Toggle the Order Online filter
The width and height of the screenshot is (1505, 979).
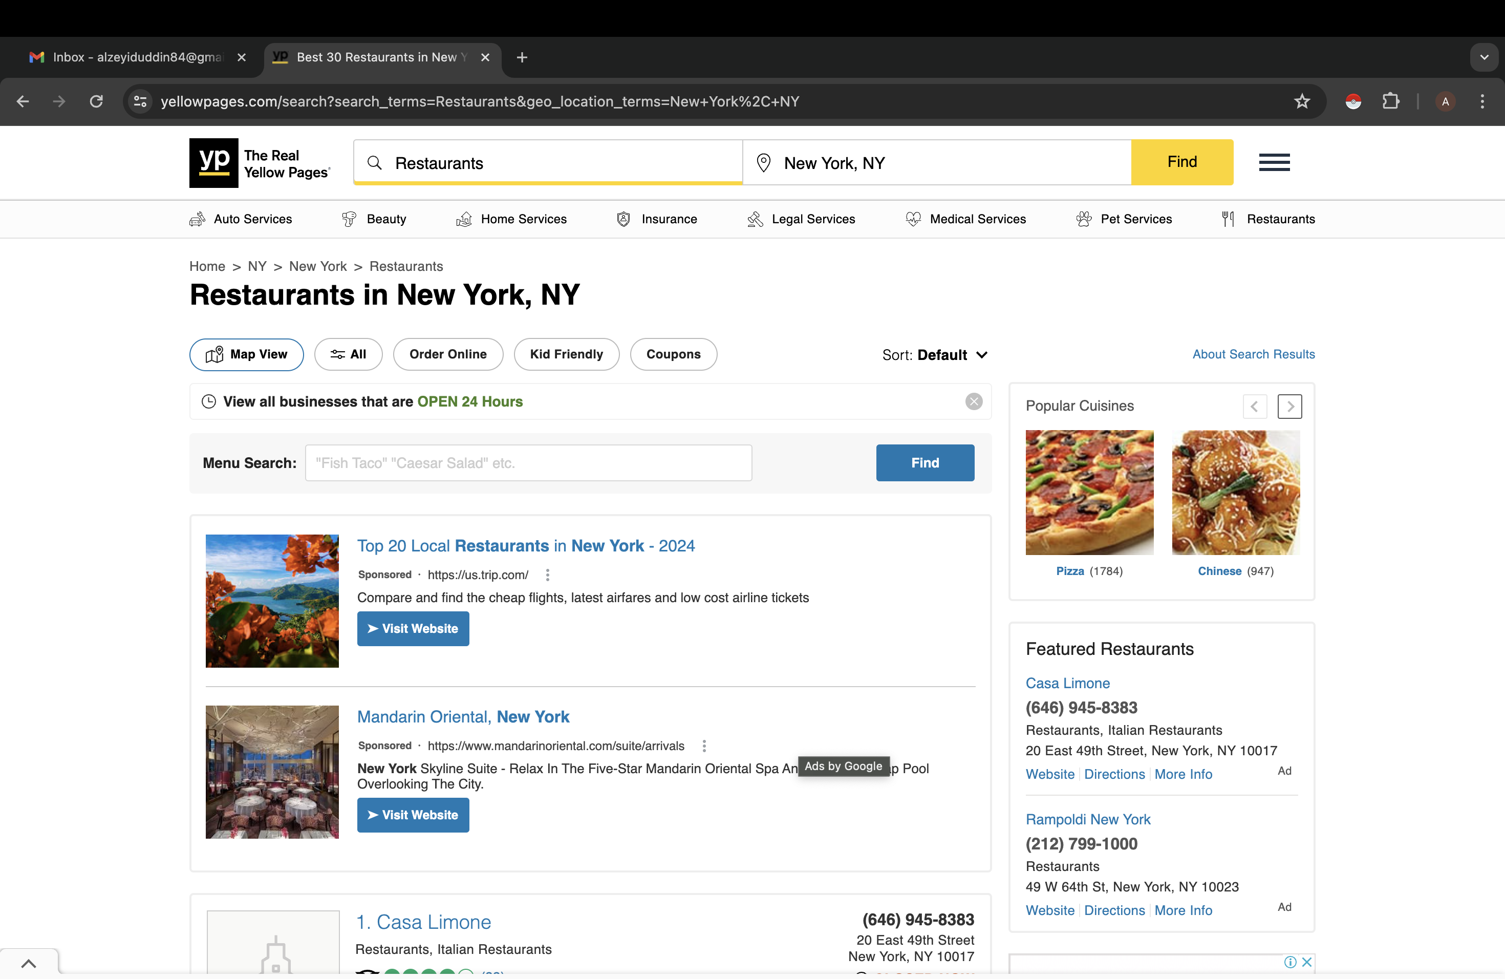point(448,354)
